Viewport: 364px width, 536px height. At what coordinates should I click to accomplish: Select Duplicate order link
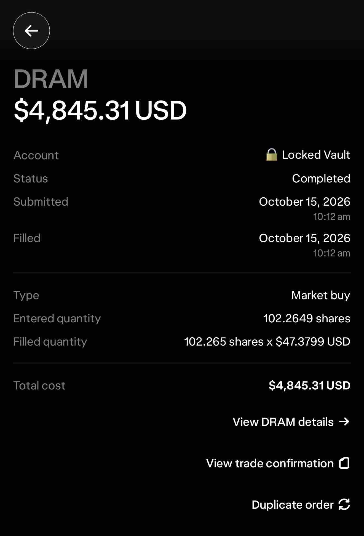point(301,505)
